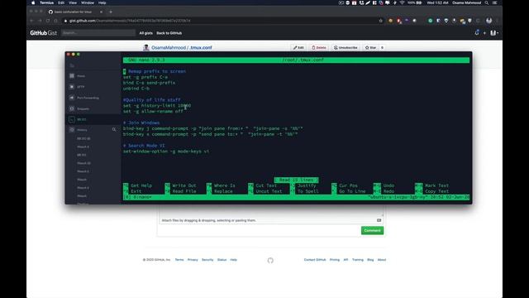
Task: Reload the browser page
Action: [x=48, y=21]
